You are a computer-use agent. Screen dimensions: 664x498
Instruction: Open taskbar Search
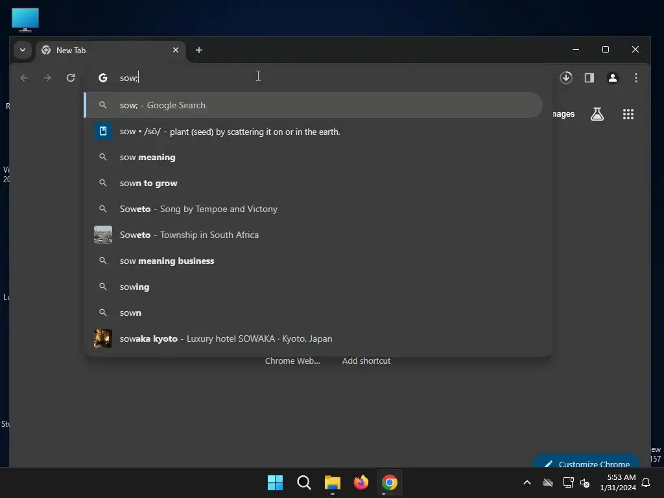(x=303, y=482)
